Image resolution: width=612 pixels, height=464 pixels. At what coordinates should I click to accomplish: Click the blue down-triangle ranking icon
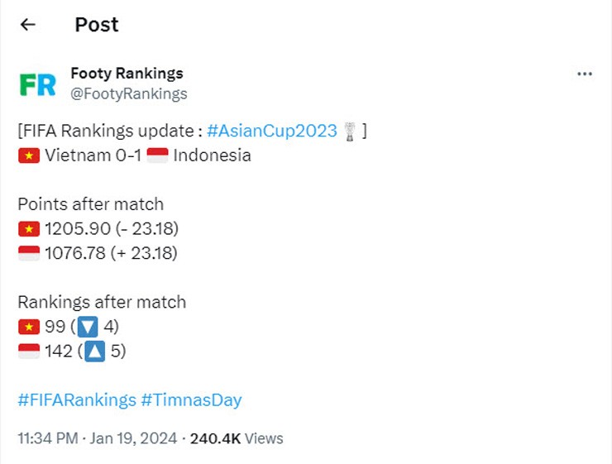[x=88, y=327]
